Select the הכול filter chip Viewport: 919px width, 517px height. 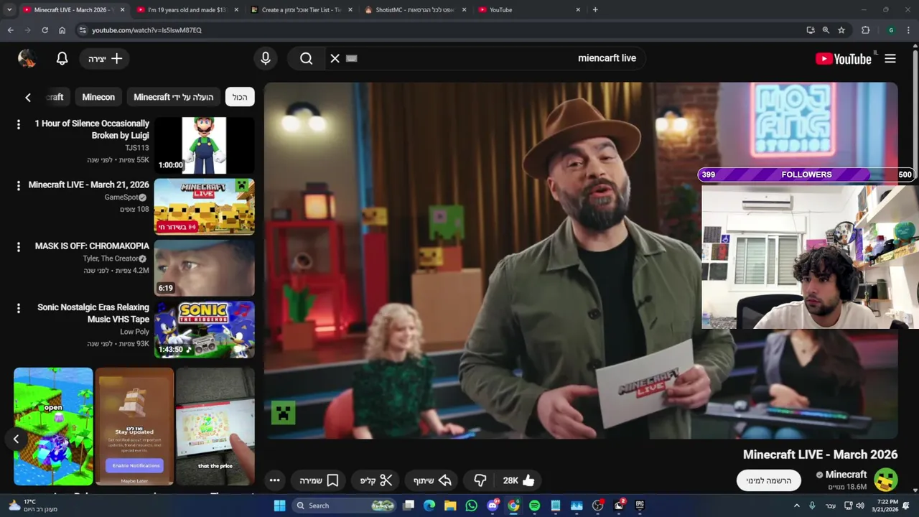tap(240, 98)
